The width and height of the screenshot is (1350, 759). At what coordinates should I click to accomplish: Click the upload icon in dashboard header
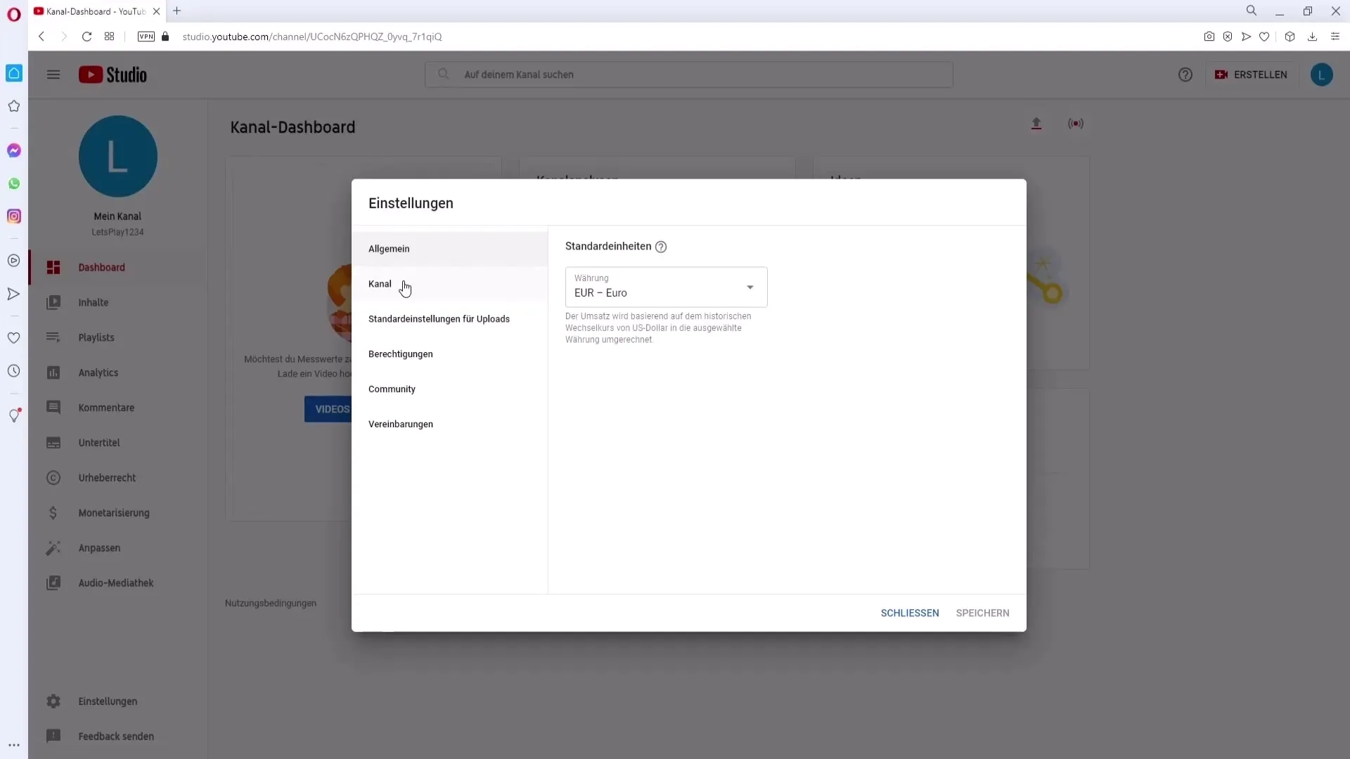point(1036,123)
